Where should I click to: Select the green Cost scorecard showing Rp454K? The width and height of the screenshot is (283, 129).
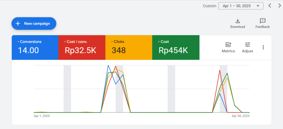tap(175, 47)
